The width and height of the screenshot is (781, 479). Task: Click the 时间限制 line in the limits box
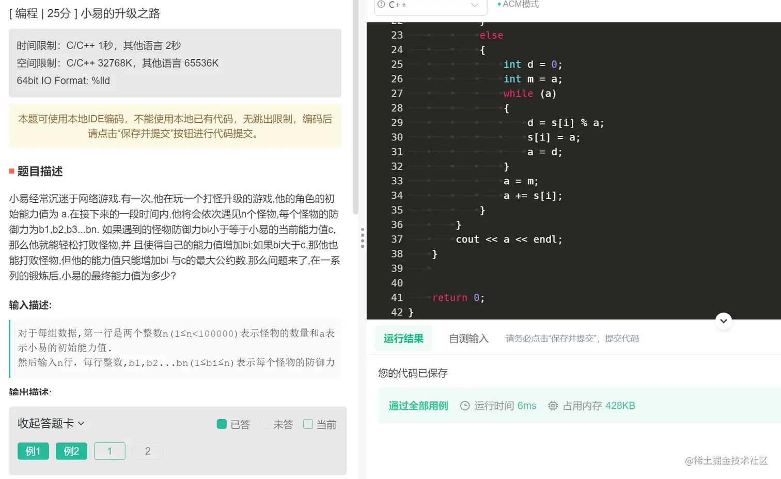[99, 45]
